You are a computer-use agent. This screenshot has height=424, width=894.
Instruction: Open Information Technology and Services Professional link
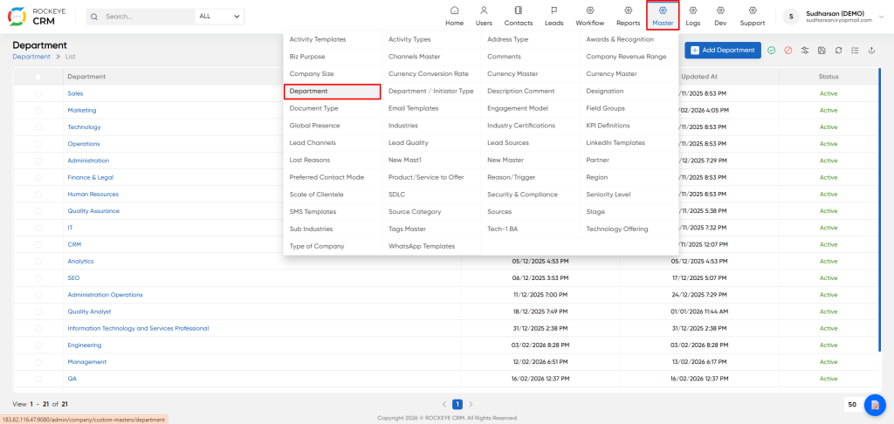138,328
